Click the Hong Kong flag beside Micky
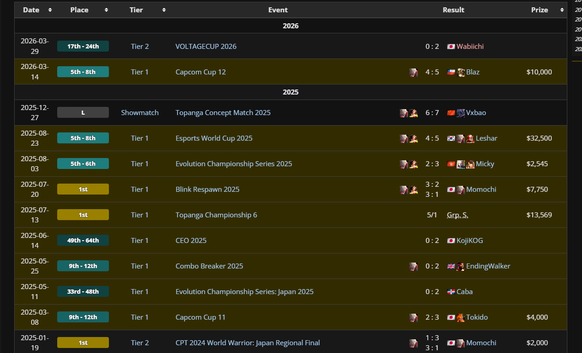Image resolution: width=582 pixels, height=353 pixels. pos(451,164)
